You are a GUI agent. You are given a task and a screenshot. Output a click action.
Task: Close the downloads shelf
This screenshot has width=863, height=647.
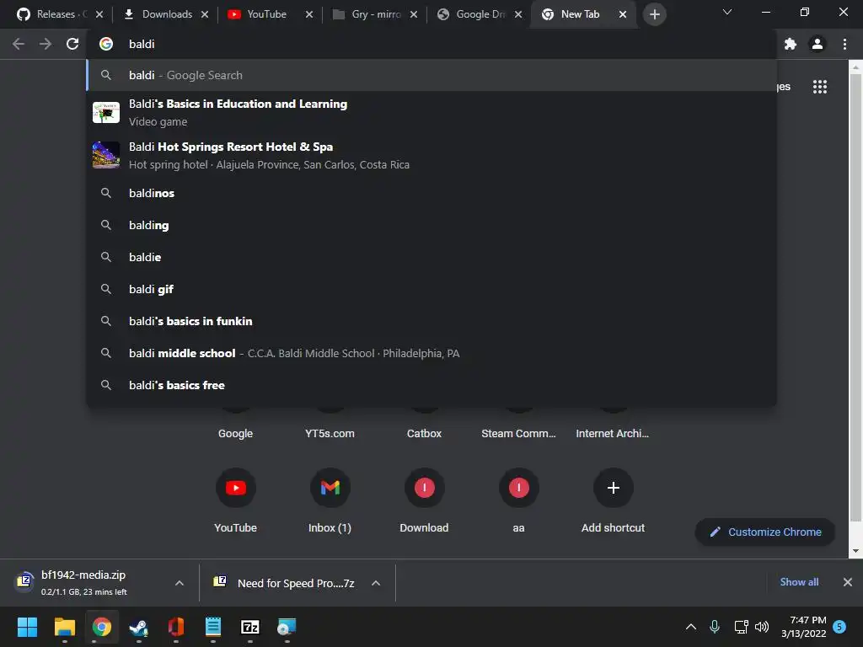click(848, 582)
